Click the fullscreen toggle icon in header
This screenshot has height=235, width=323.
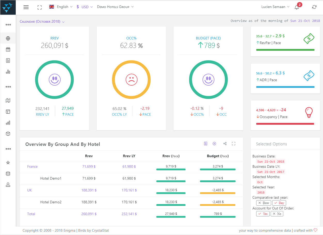(39, 7)
